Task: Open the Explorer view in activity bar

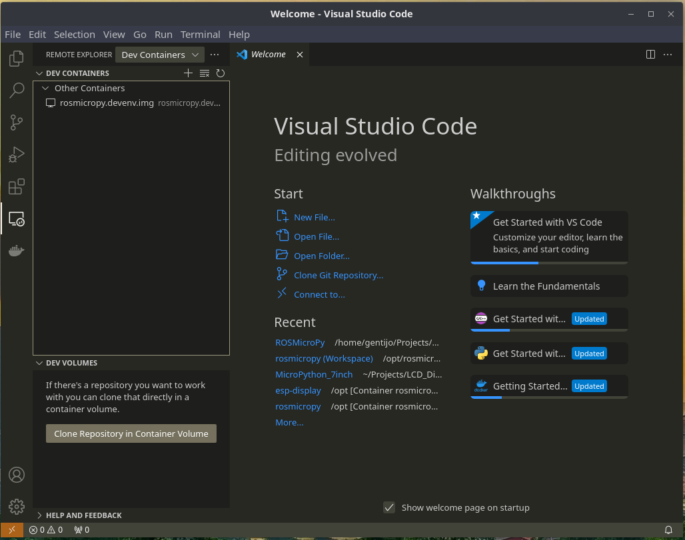Action: click(x=16, y=58)
